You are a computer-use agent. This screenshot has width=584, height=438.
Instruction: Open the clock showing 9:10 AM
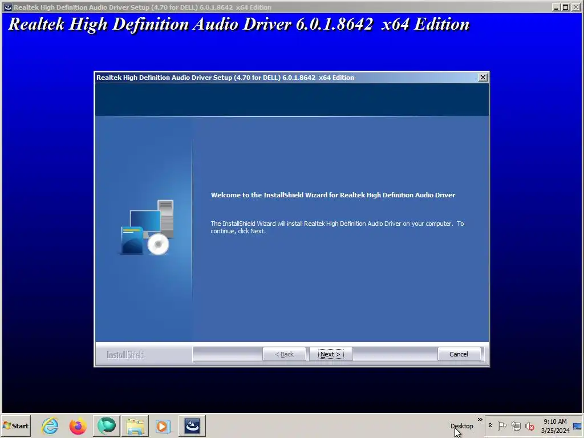(x=555, y=426)
